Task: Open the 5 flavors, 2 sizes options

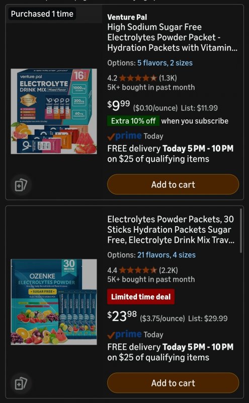Action: pos(165,63)
